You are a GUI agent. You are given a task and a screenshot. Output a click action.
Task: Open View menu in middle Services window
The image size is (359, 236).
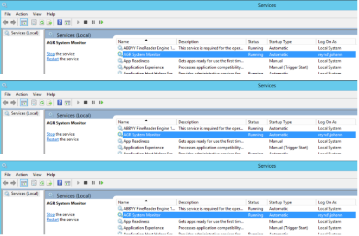(x=37, y=94)
